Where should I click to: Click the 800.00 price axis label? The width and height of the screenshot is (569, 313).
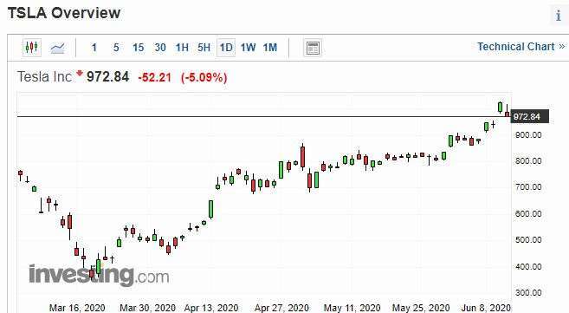[x=528, y=161]
